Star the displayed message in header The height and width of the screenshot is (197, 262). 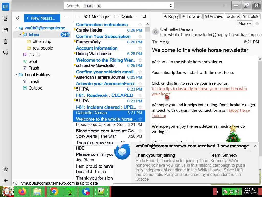pos(257,23)
